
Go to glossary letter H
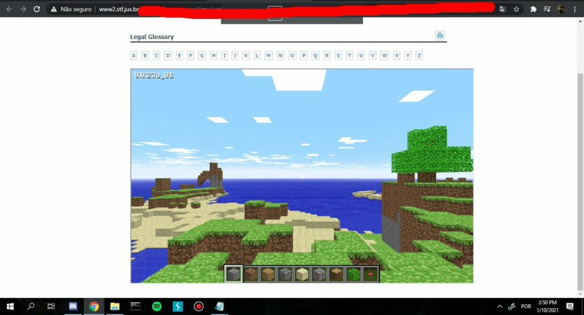(x=213, y=56)
